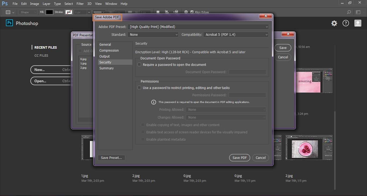
Task: Click the user profile icon
Action: pyautogui.click(x=358, y=23)
